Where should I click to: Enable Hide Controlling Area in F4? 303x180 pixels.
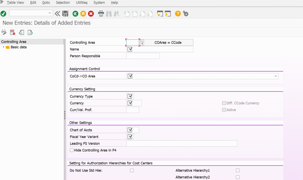point(72,150)
